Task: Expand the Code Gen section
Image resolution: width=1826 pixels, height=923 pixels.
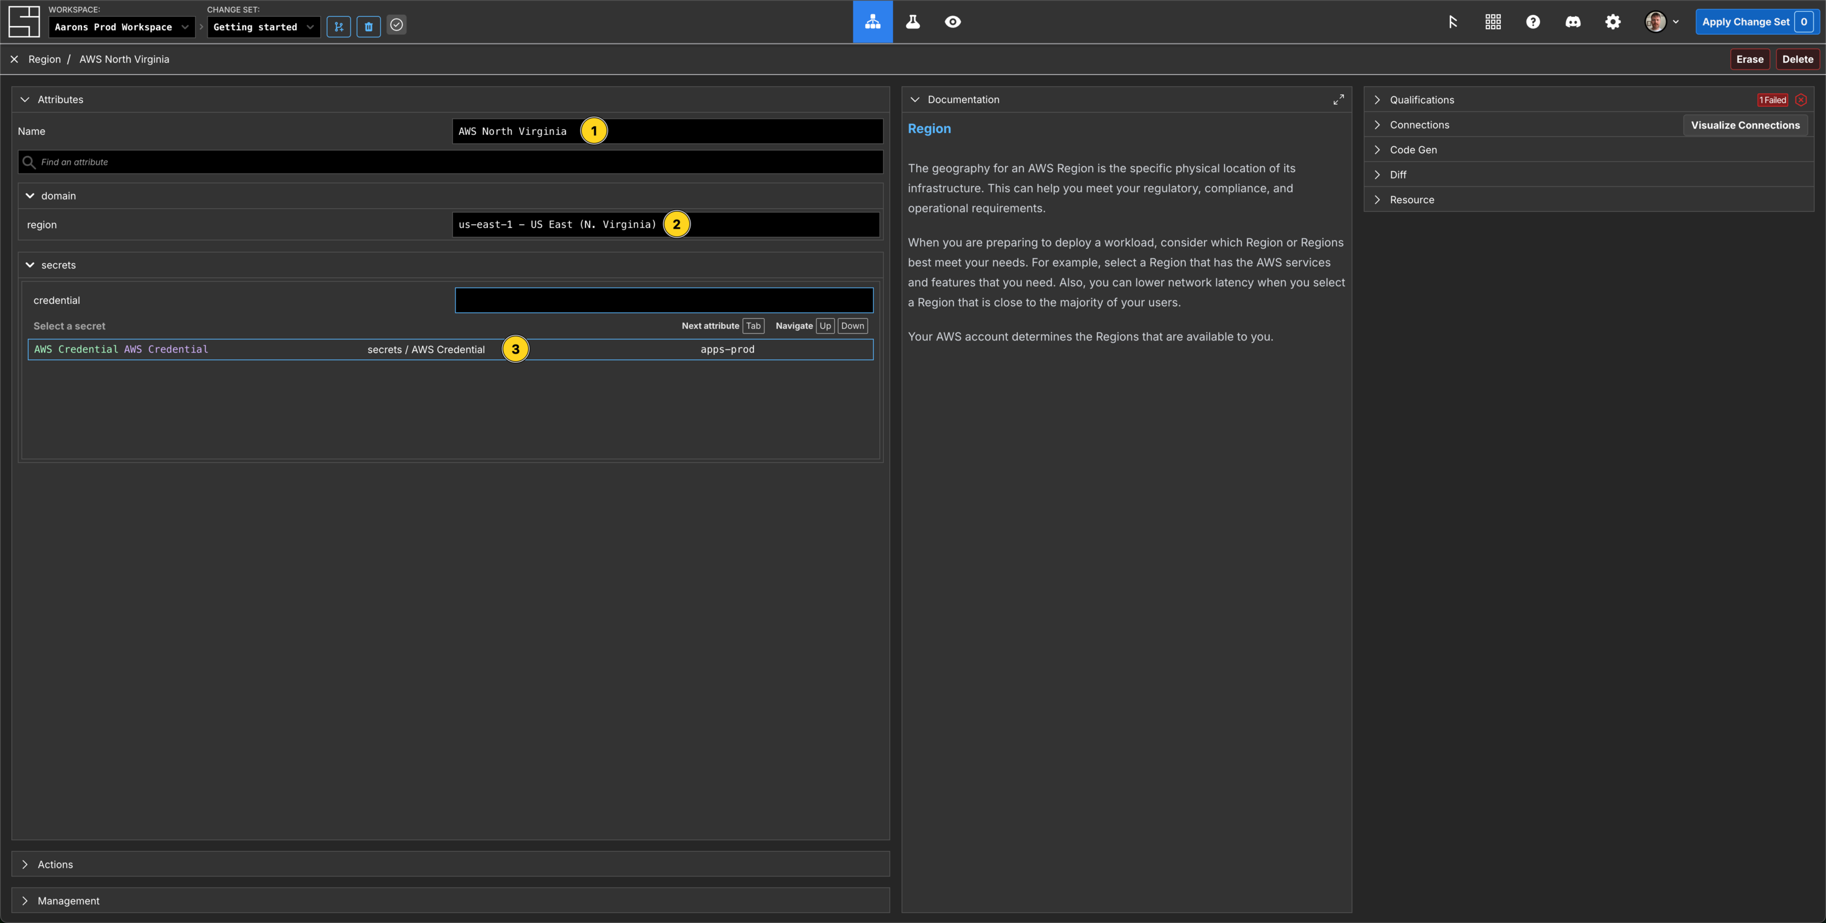Action: (x=1377, y=150)
